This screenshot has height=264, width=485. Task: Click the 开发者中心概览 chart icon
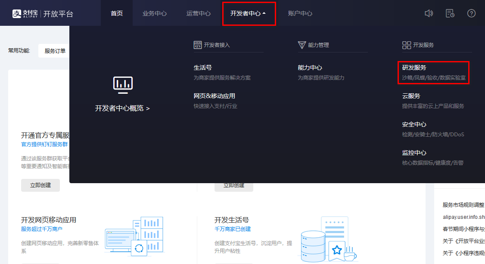(123, 85)
